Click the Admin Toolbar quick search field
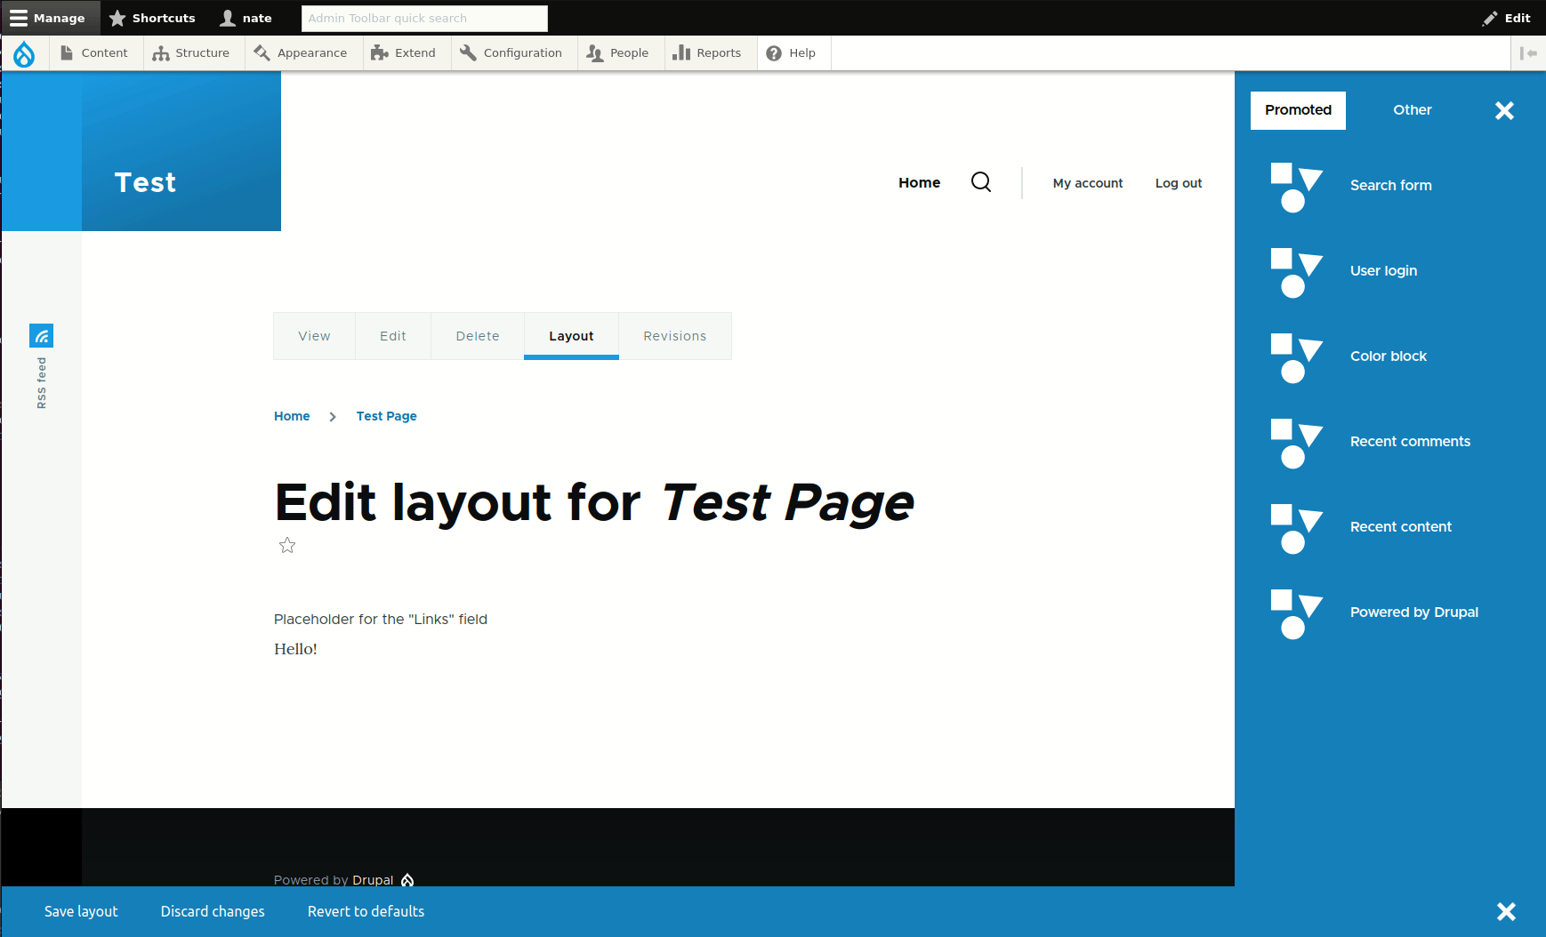The image size is (1546, 937). [x=424, y=18]
